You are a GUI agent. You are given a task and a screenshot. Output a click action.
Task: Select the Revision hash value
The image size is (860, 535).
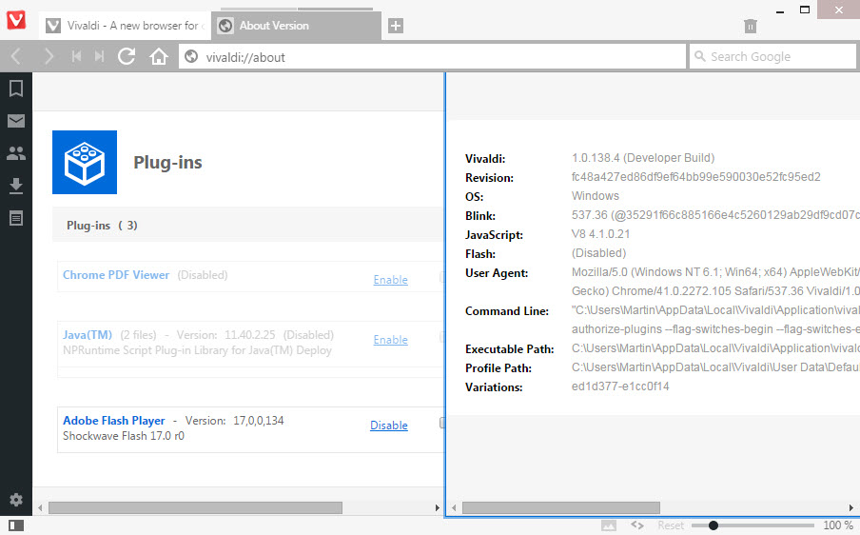696,177
